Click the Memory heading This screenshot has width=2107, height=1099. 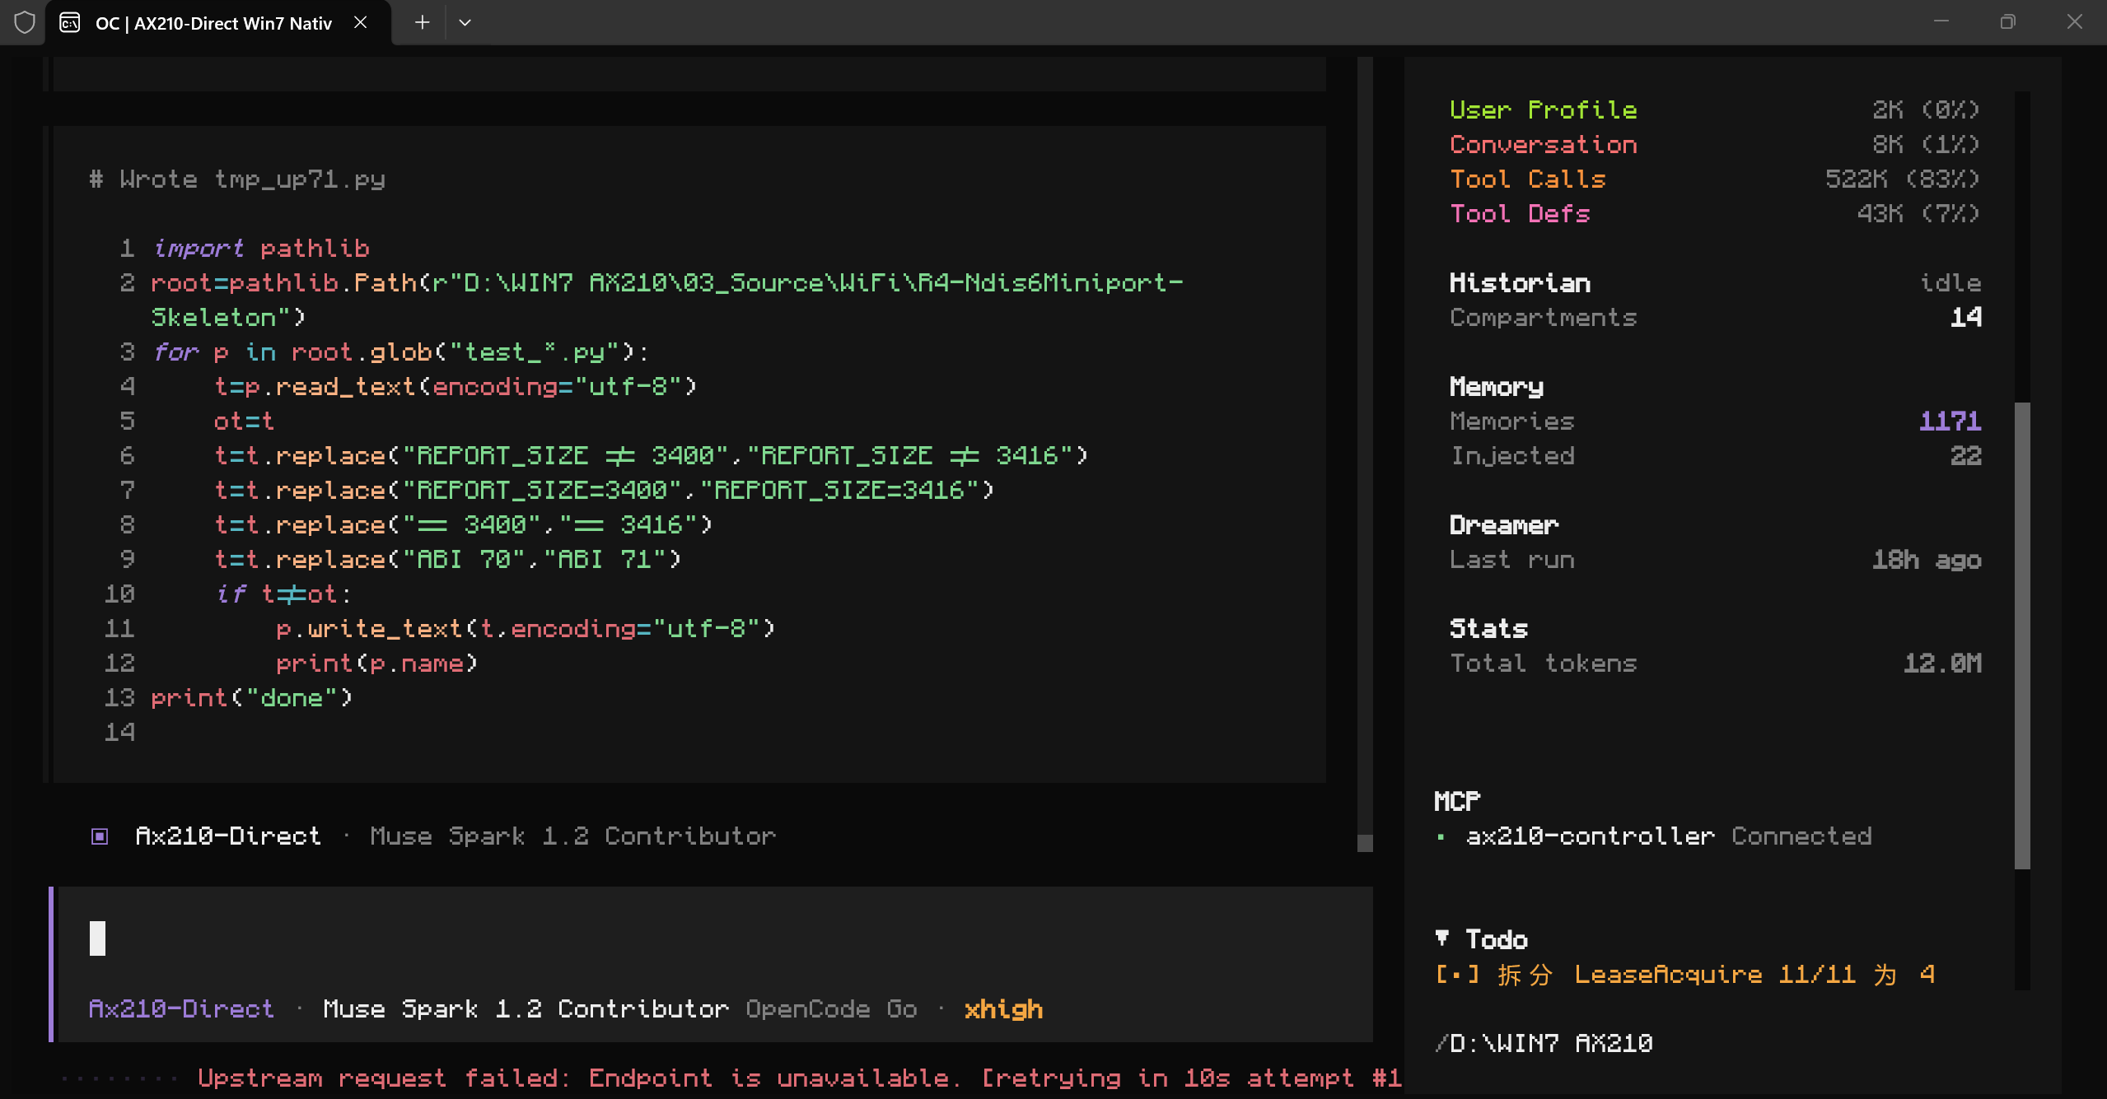click(x=1497, y=386)
